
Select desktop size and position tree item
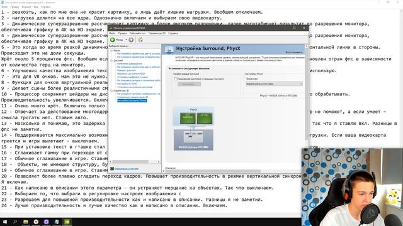pos(139,80)
